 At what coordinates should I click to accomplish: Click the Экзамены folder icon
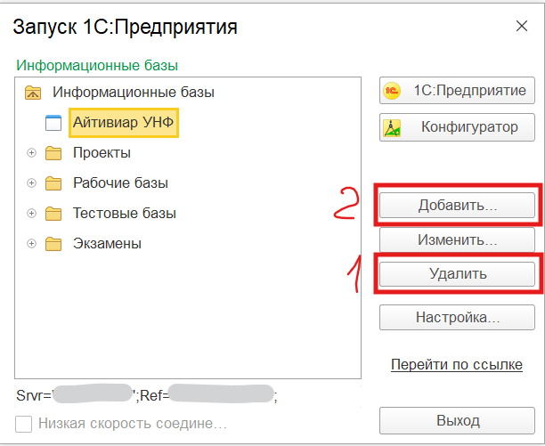(53, 244)
